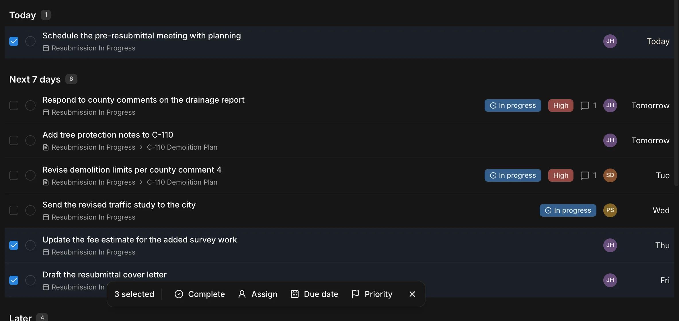Click the Thu due date on the fee estimate task

662,245
